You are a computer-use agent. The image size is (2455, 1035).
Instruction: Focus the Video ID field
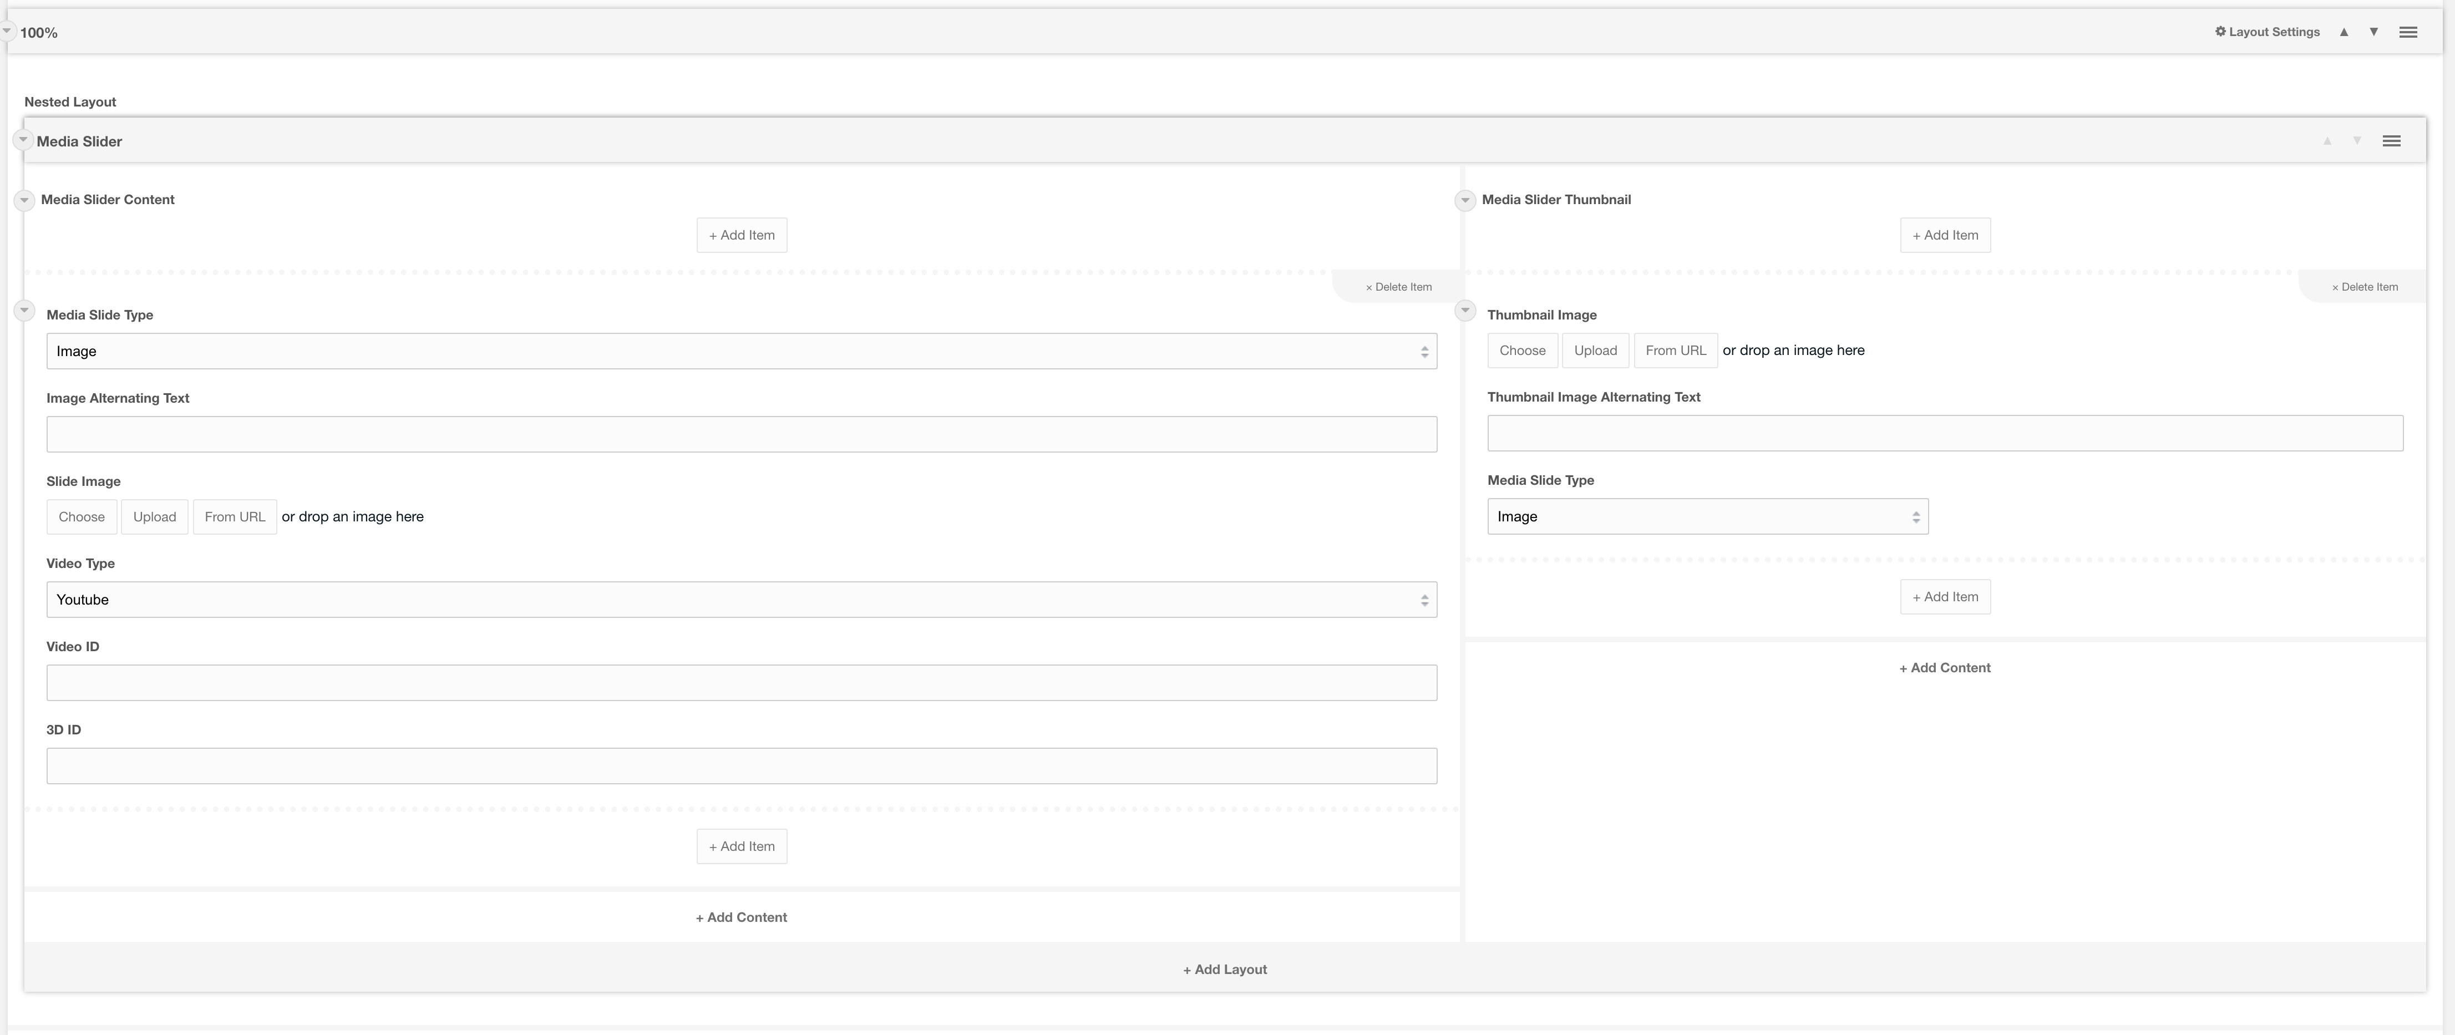742,682
